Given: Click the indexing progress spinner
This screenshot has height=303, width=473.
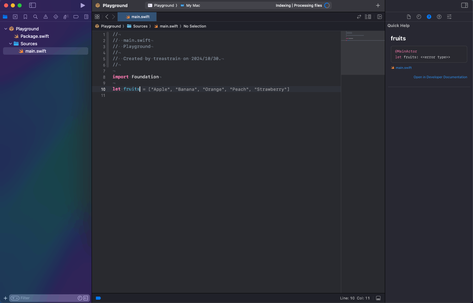Looking at the screenshot, I should [327, 5].
